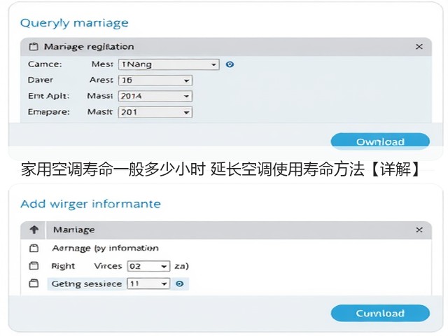Toggle the checkbox icon beside Right row
The width and height of the screenshot is (448, 336).
click(34, 266)
